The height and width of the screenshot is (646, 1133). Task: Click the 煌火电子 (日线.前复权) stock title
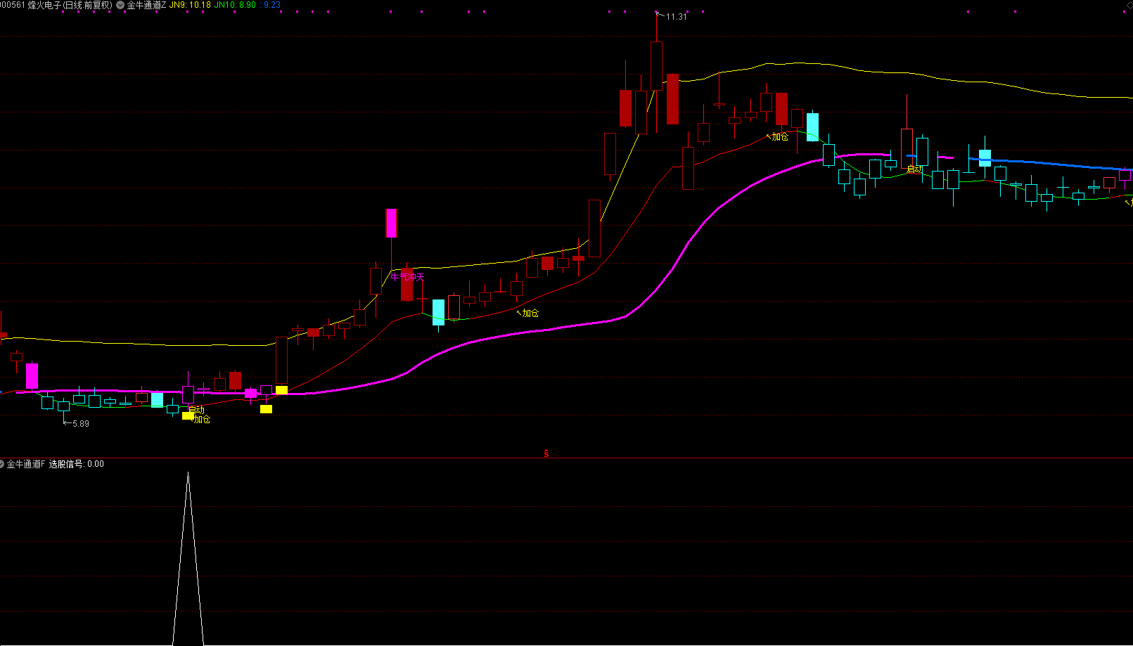[x=70, y=5]
